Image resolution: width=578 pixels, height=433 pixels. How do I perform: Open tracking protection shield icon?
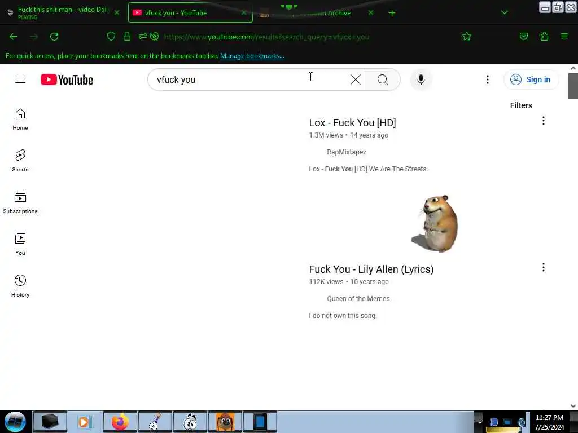click(111, 36)
